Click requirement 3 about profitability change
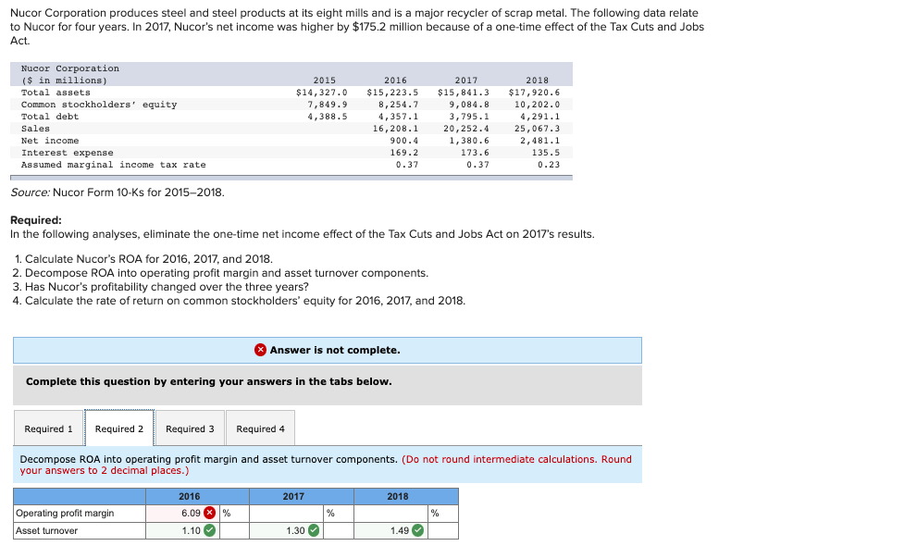917x546 pixels. tap(161, 287)
